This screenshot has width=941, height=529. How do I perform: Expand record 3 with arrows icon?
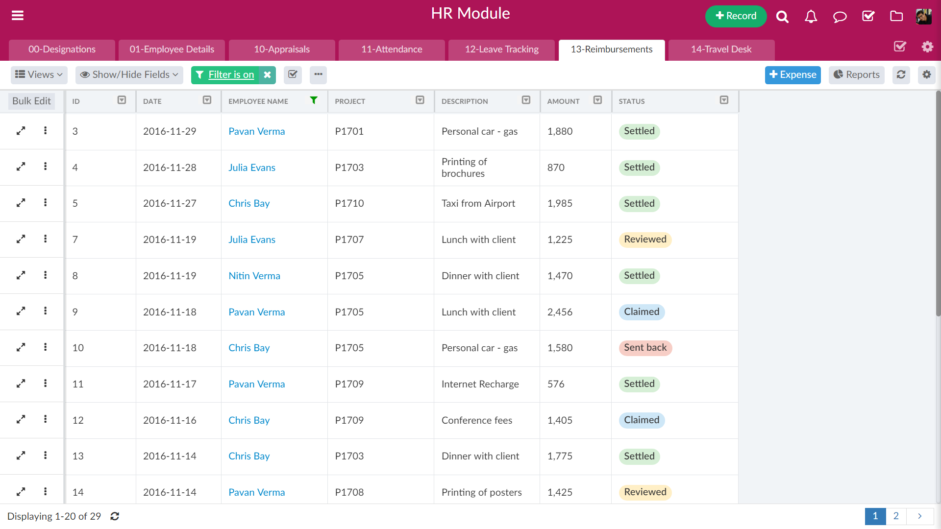(x=21, y=131)
